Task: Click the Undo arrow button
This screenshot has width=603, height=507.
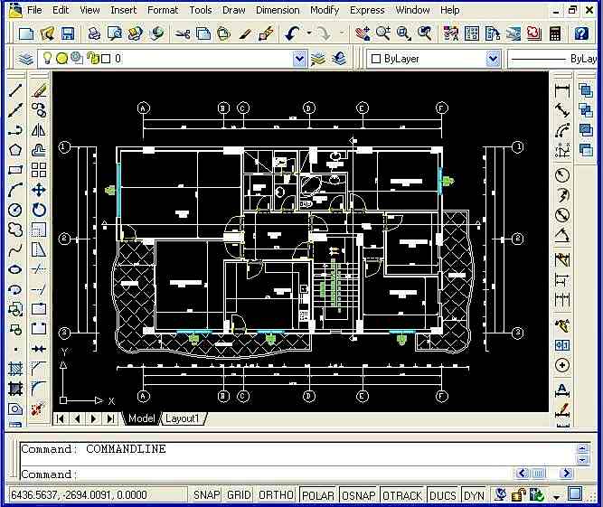Action: [292, 33]
